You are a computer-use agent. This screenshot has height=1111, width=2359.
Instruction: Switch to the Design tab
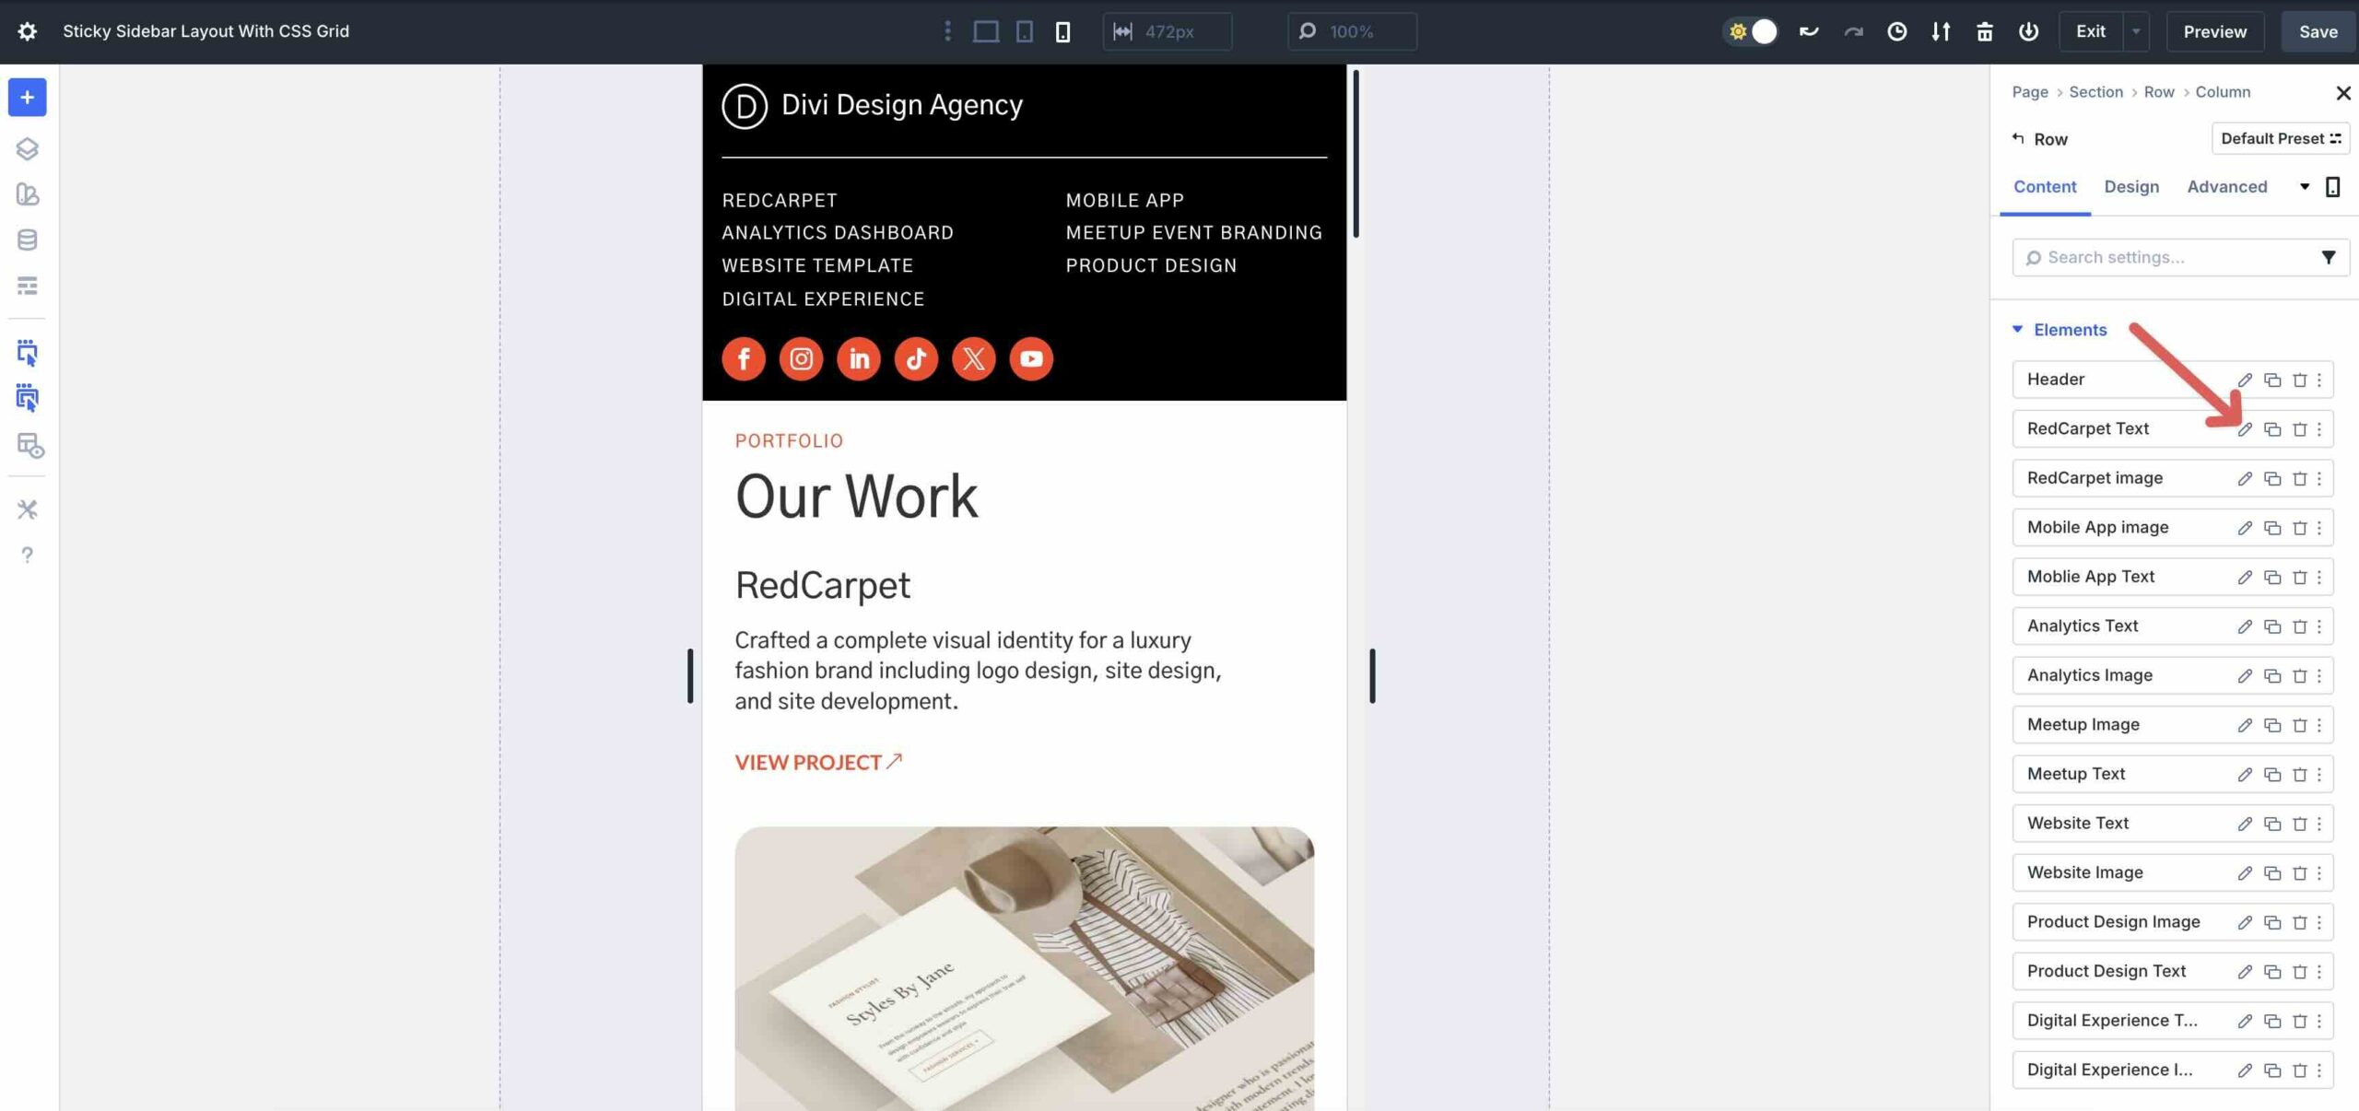(2131, 186)
